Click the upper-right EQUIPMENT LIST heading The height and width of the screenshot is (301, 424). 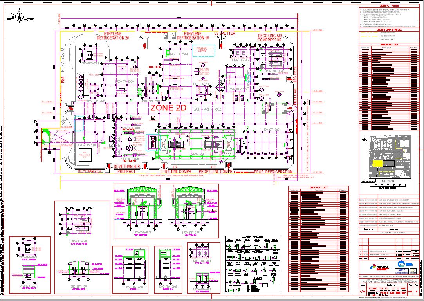[x=389, y=45]
